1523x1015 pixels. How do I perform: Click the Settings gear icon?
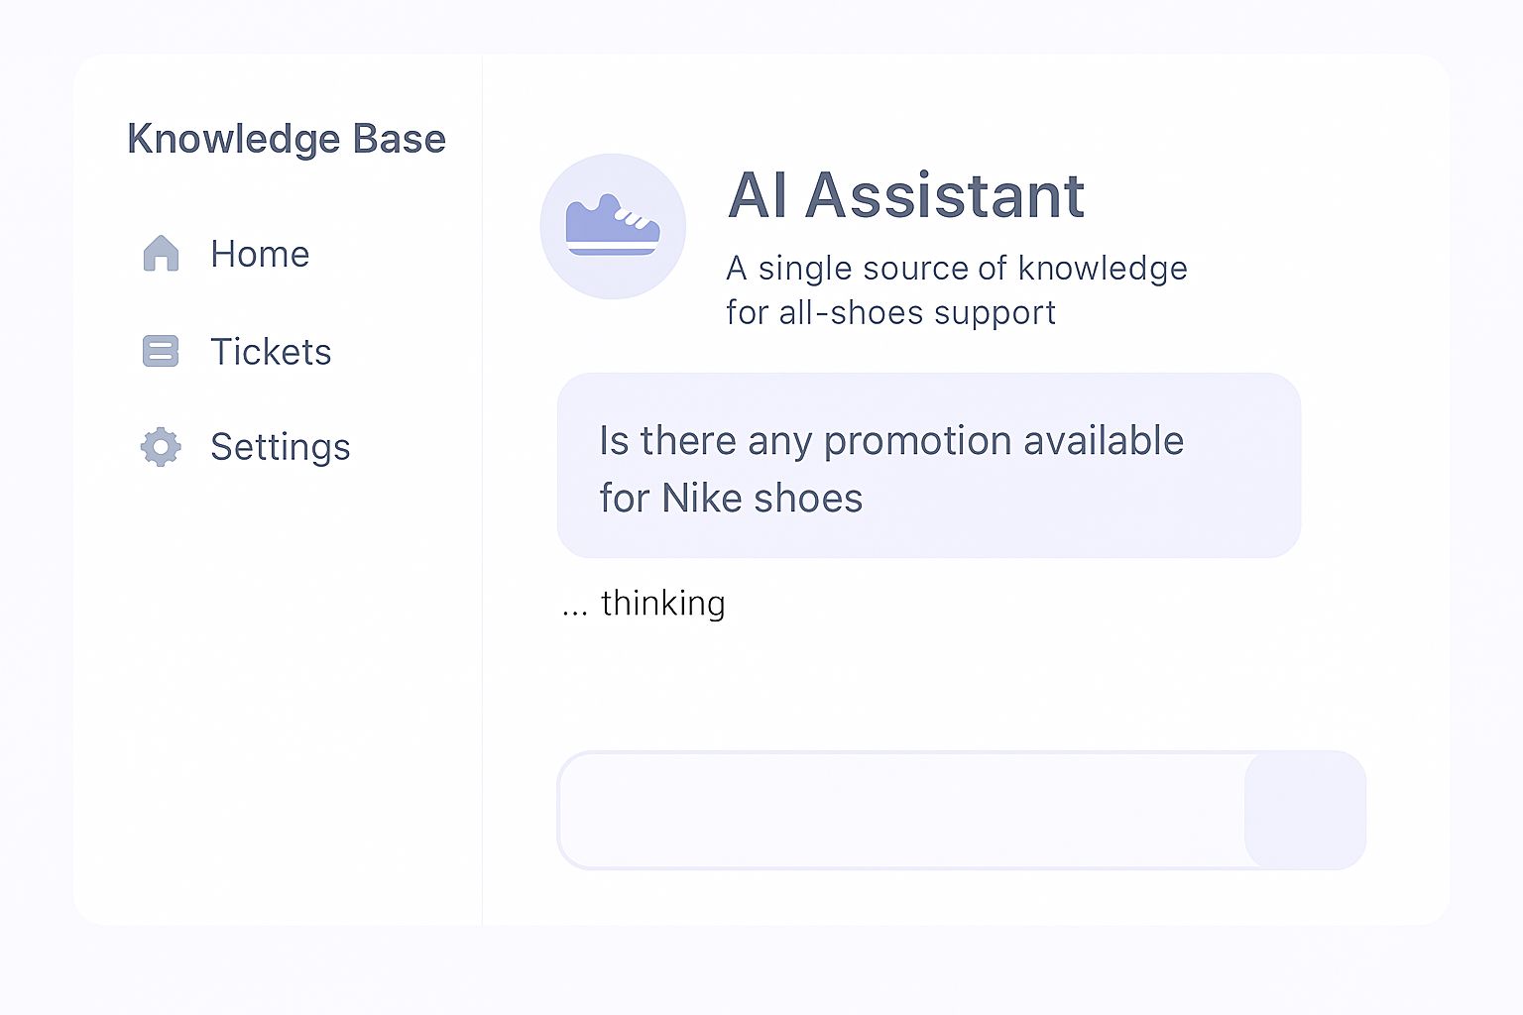point(161,447)
